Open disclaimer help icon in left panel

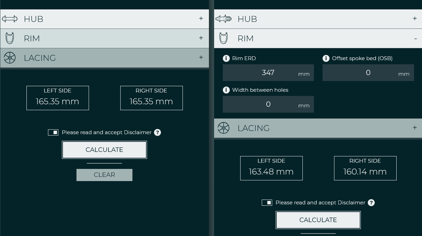[157, 132]
